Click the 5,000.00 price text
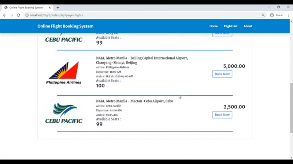293x164 pixels. point(234,66)
